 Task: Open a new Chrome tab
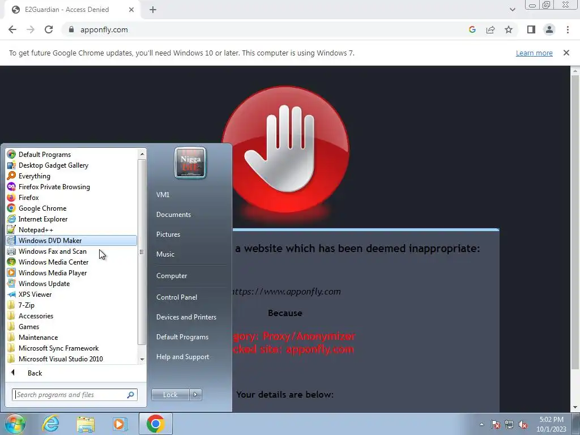[153, 10]
